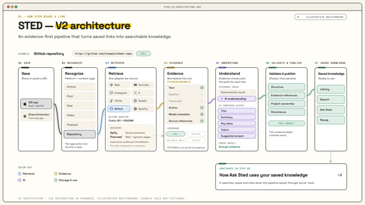Click the FULL RESULT pill

(x=286, y=124)
